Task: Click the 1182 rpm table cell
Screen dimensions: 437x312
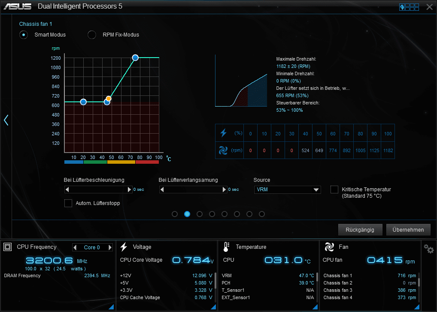Action: 388,150
